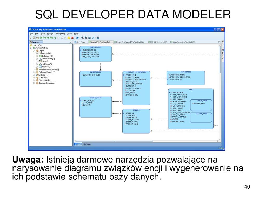Engineer to Relational Model double-arrow icon
The image size is (266, 200).
tap(77, 38)
